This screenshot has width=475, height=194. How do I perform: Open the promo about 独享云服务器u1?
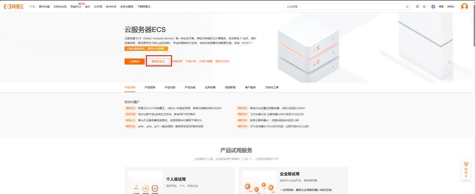[x=275, y=120]
